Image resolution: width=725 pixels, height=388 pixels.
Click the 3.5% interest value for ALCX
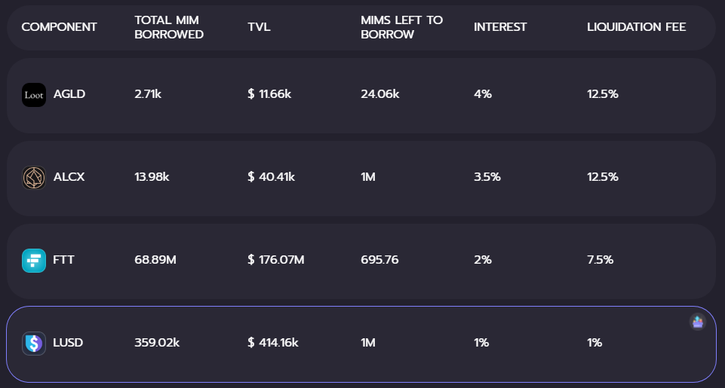(x=487, y=177)
